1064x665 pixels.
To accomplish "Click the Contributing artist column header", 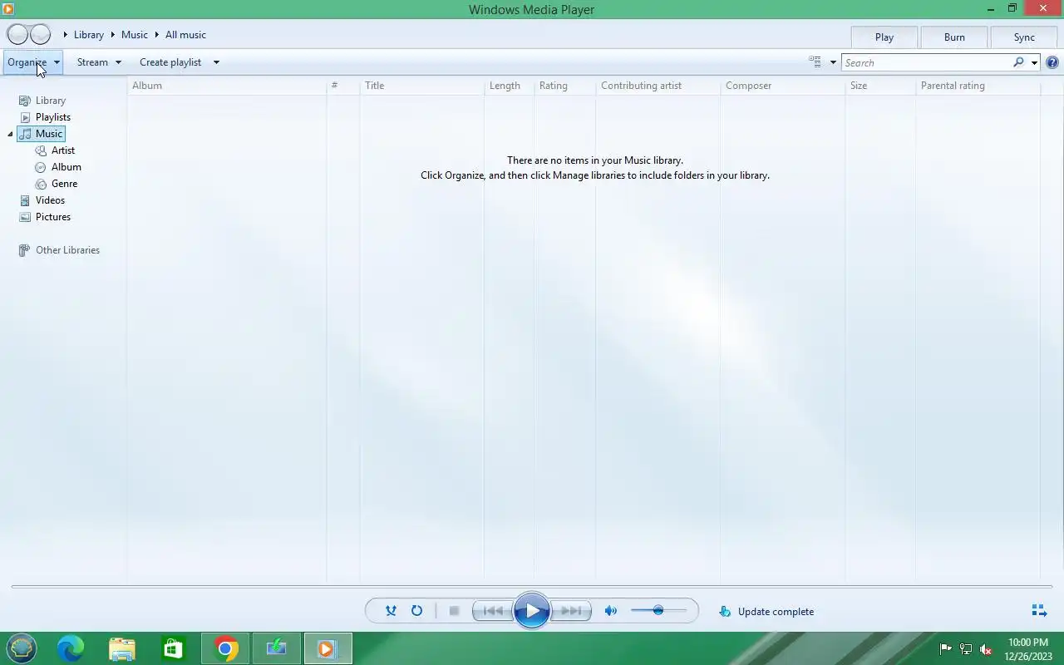I will 658,86.
